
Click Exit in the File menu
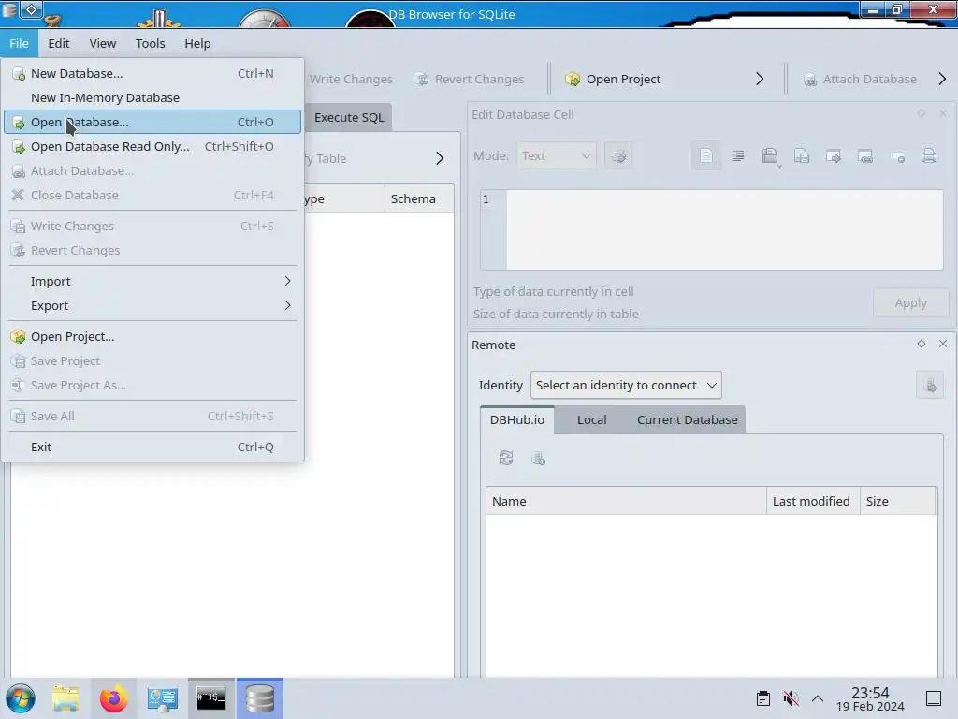(152, 447)
